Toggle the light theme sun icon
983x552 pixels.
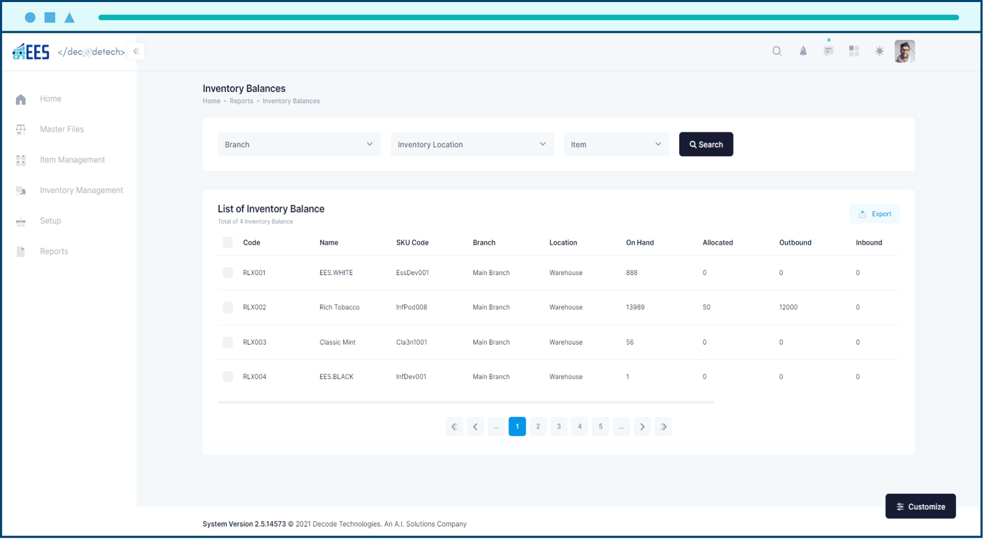pos(880,51)
